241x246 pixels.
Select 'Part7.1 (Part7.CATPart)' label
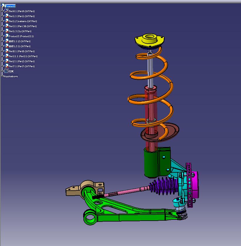[x=21, y=66]
